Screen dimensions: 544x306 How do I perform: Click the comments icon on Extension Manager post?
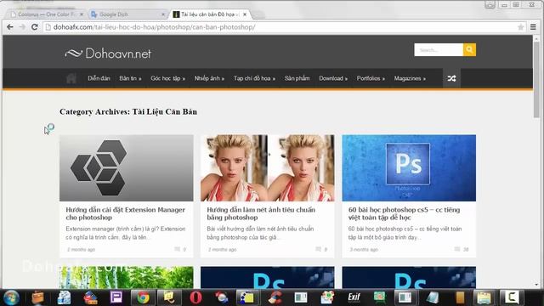[x=178, y=249]
